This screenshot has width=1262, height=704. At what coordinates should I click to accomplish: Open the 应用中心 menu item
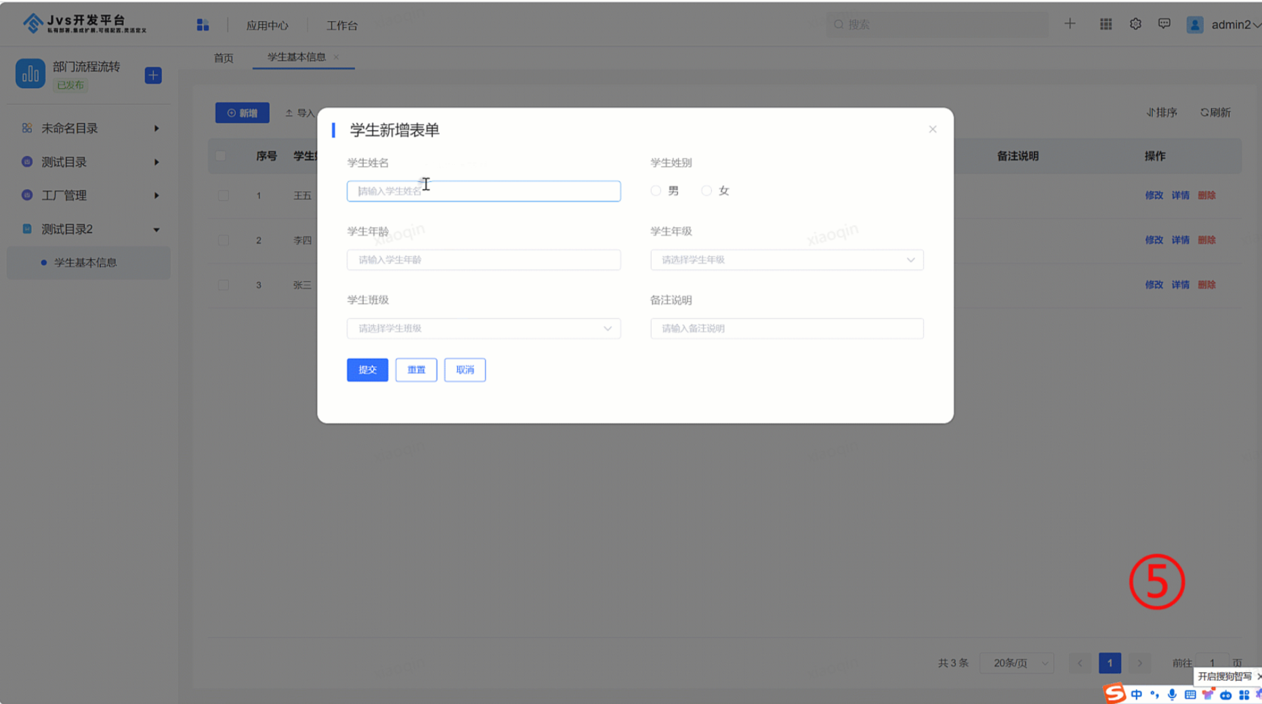pyautogui.click(x=268, y=25)
